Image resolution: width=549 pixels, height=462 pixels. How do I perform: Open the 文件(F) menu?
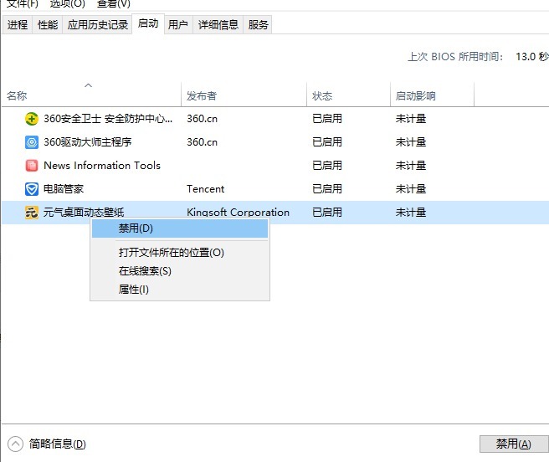[23, 4]
